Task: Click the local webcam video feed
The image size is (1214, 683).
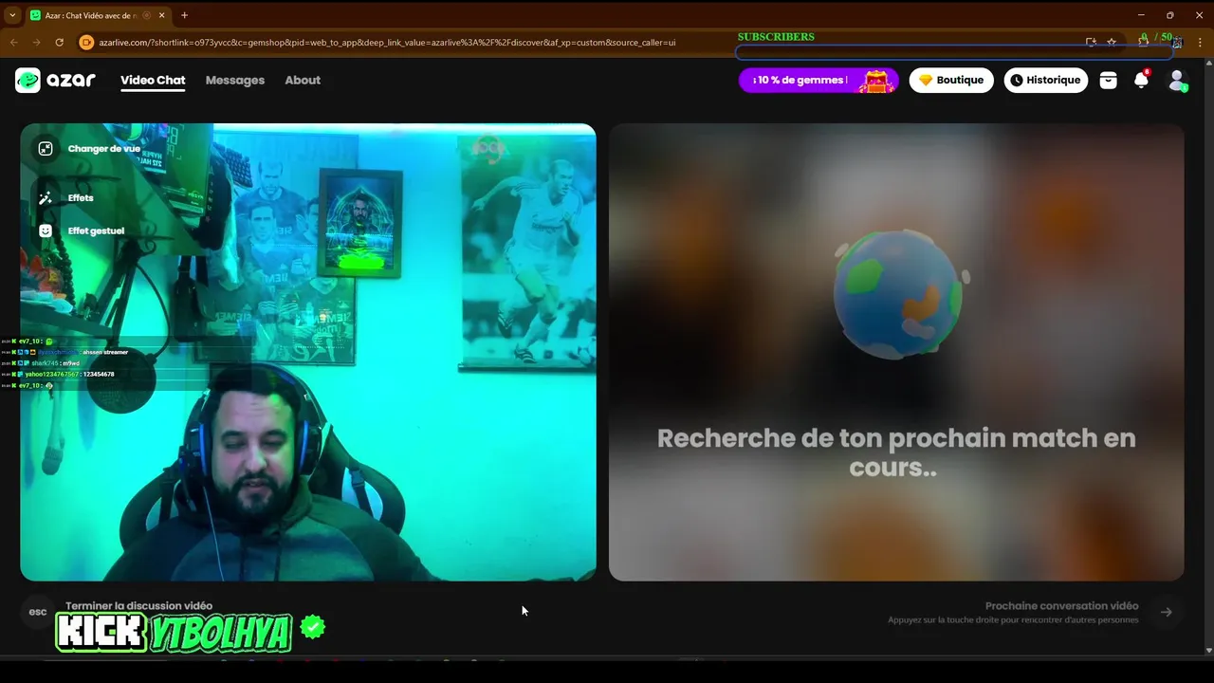Action: click(308, 352)
